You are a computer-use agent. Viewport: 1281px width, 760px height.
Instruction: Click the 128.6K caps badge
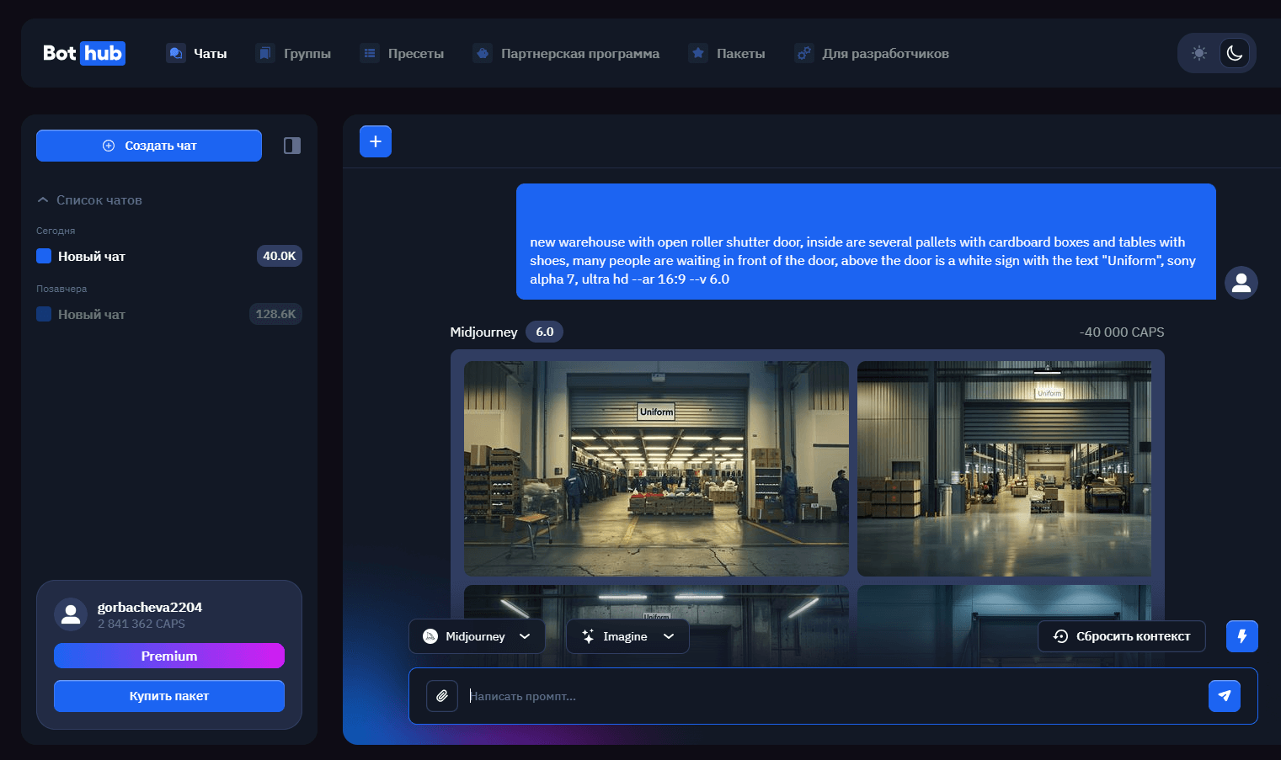275,314
